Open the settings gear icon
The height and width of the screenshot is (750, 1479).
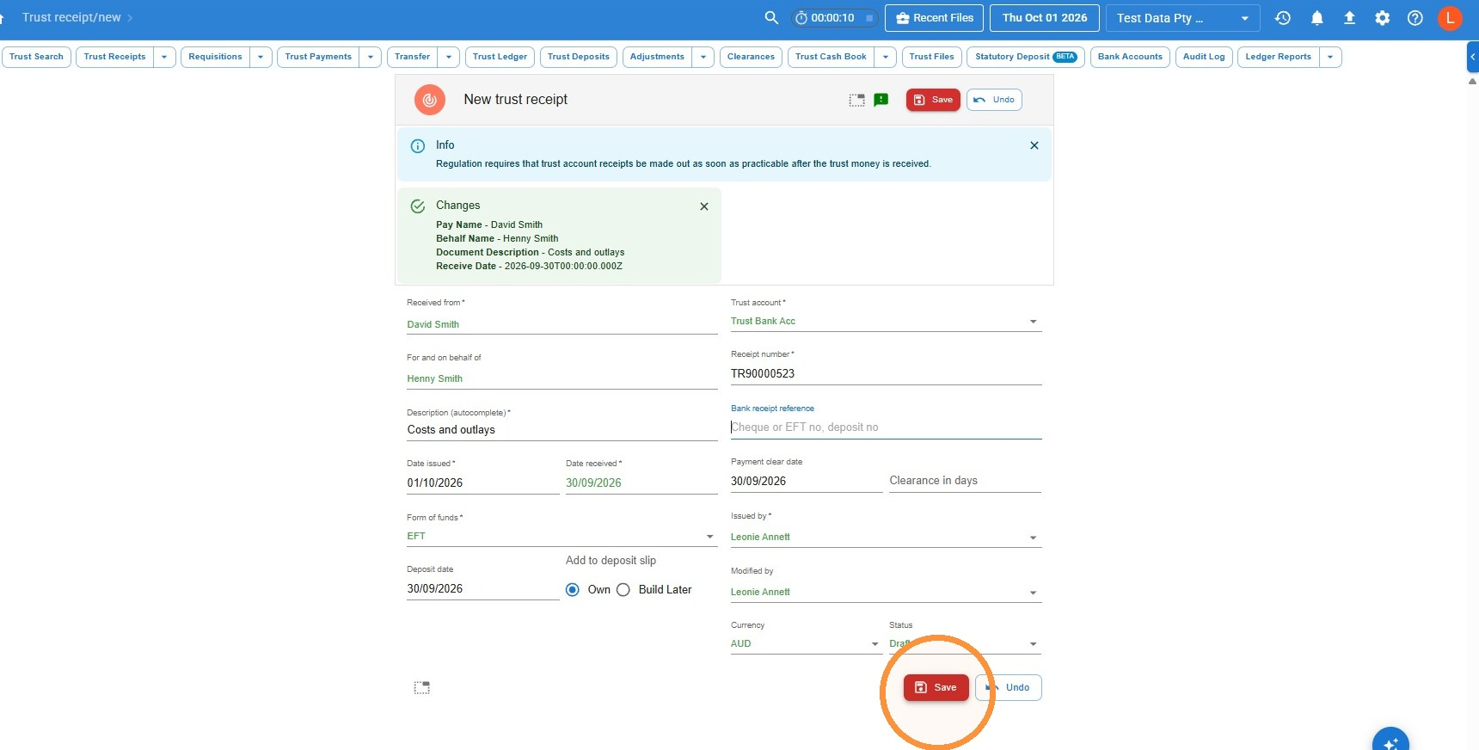1382,17
